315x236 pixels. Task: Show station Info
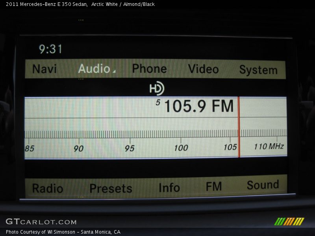click(x=169, y=188)
